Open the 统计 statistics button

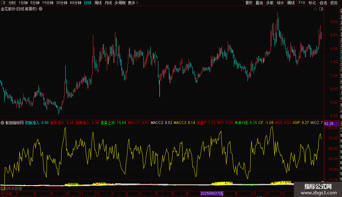tap(280, 3)
